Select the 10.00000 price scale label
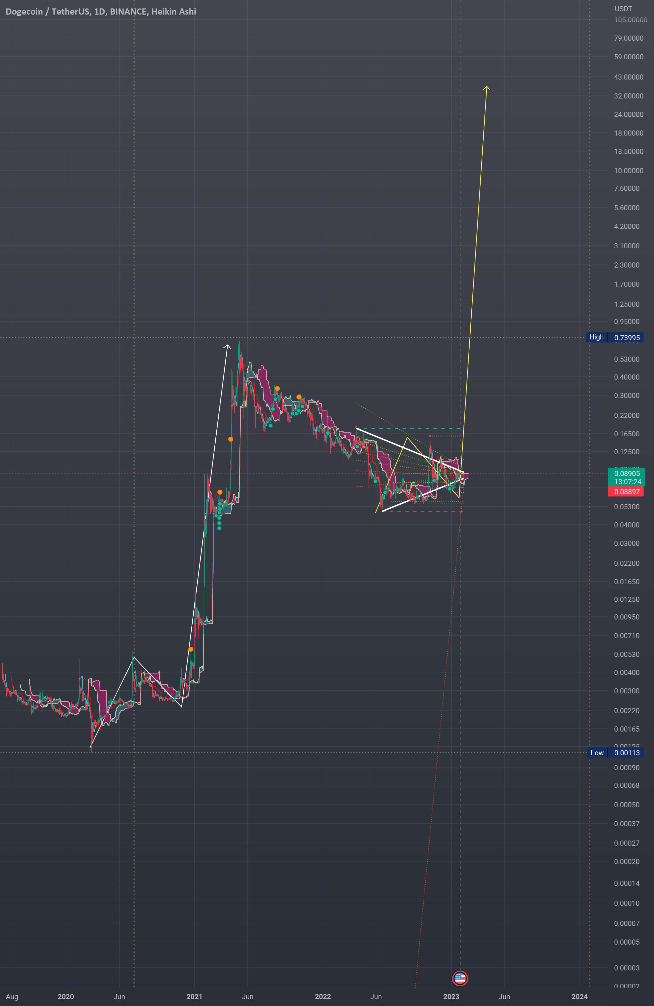Viewport: 654px width, 1006px height. (629, 171)
